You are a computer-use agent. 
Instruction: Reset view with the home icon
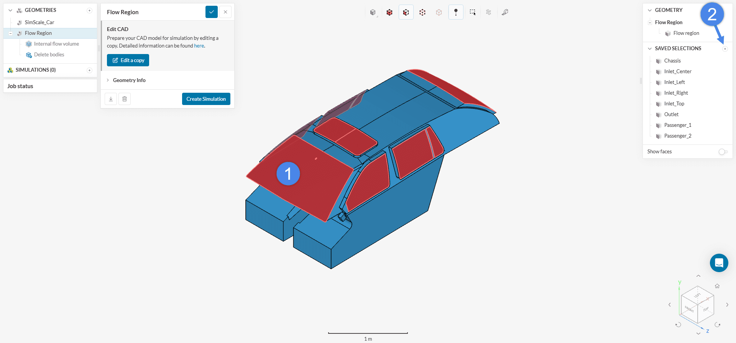click(717, 286)
